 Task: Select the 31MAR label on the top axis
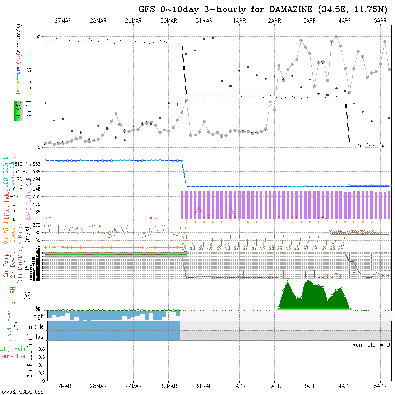click(x=204, y=21)
